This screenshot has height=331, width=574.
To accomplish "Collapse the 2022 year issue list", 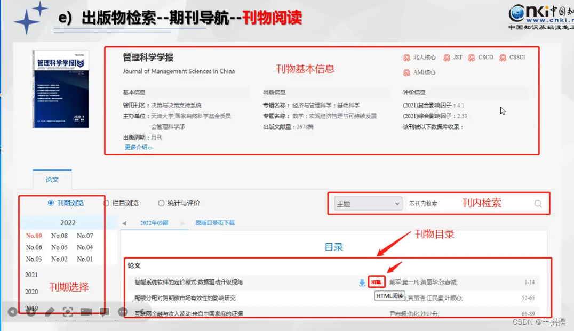I will click(68, 223).
